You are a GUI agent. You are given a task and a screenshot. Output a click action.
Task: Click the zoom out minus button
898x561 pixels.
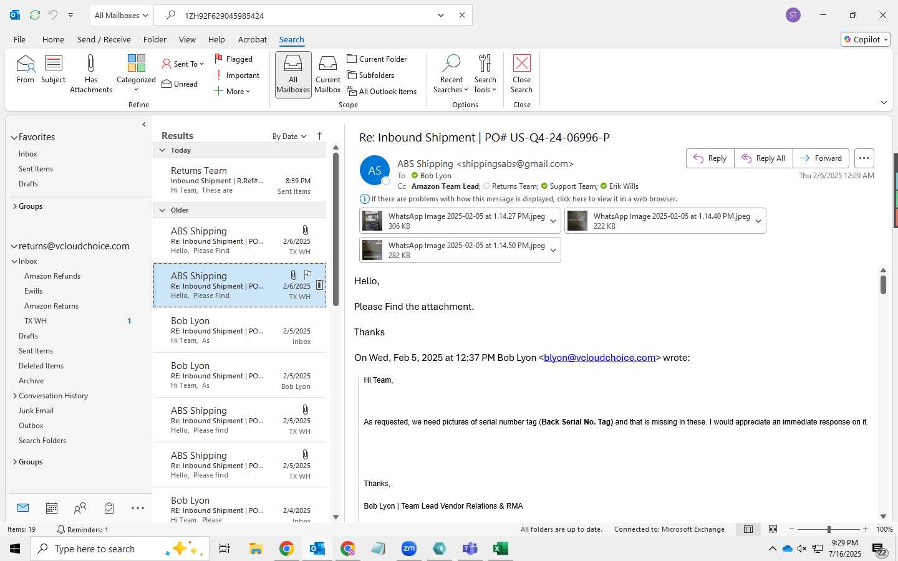tap(792, 529)
